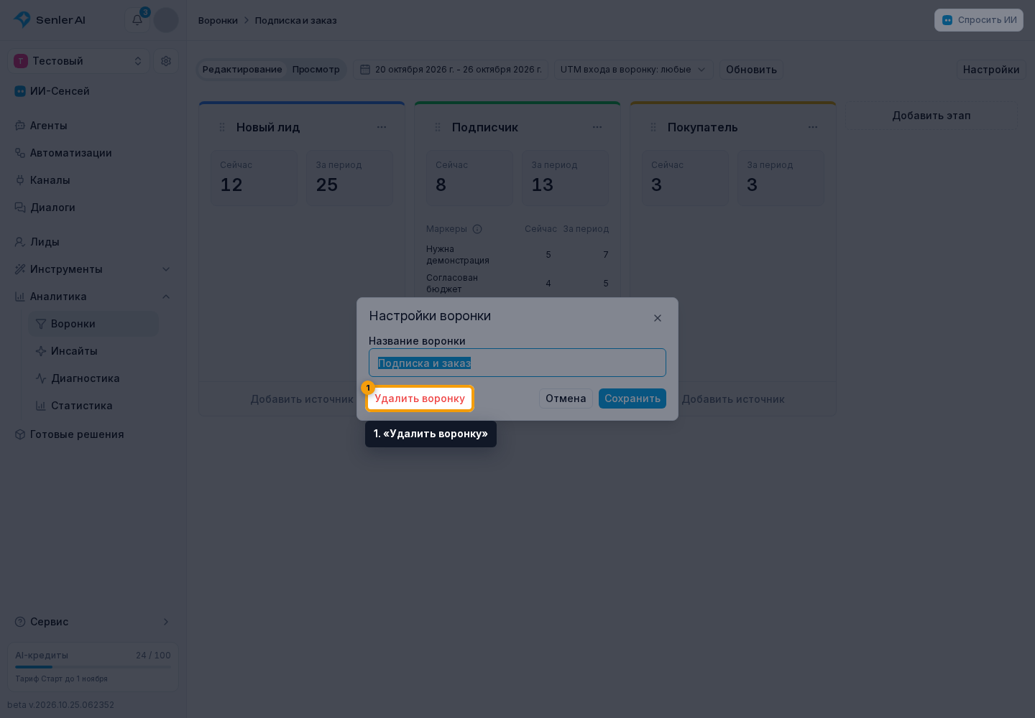Click the «Обновить» button

click(x=751, y=70)
